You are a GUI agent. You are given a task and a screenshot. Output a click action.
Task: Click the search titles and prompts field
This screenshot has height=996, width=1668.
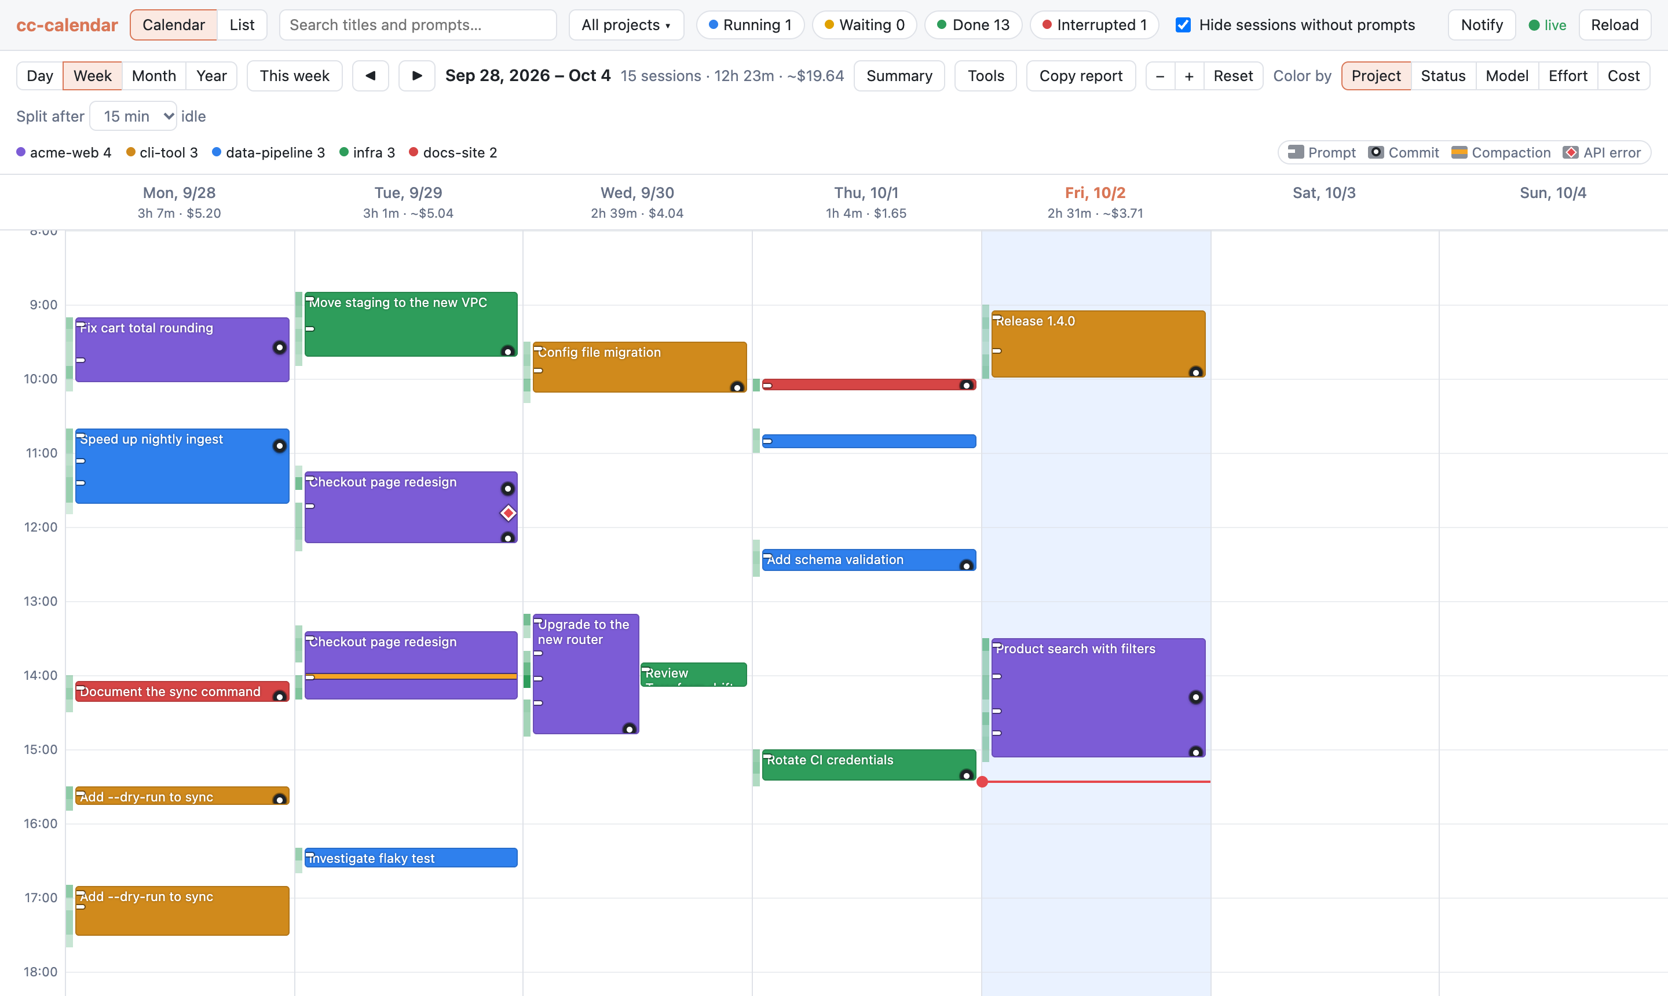[x=418, y=25]
